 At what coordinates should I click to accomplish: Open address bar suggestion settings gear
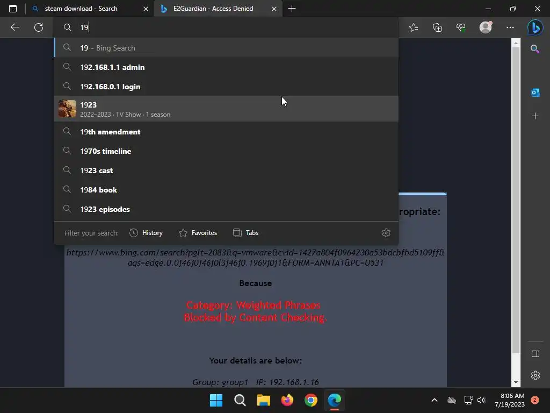pyautogui.click(x=386, y=233)
